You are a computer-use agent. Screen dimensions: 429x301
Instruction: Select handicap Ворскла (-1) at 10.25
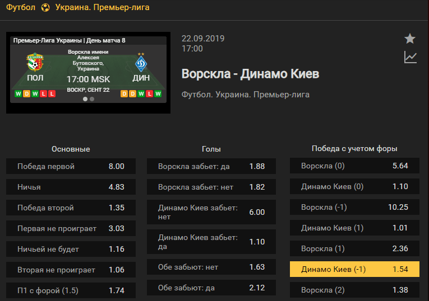(354, 207)
